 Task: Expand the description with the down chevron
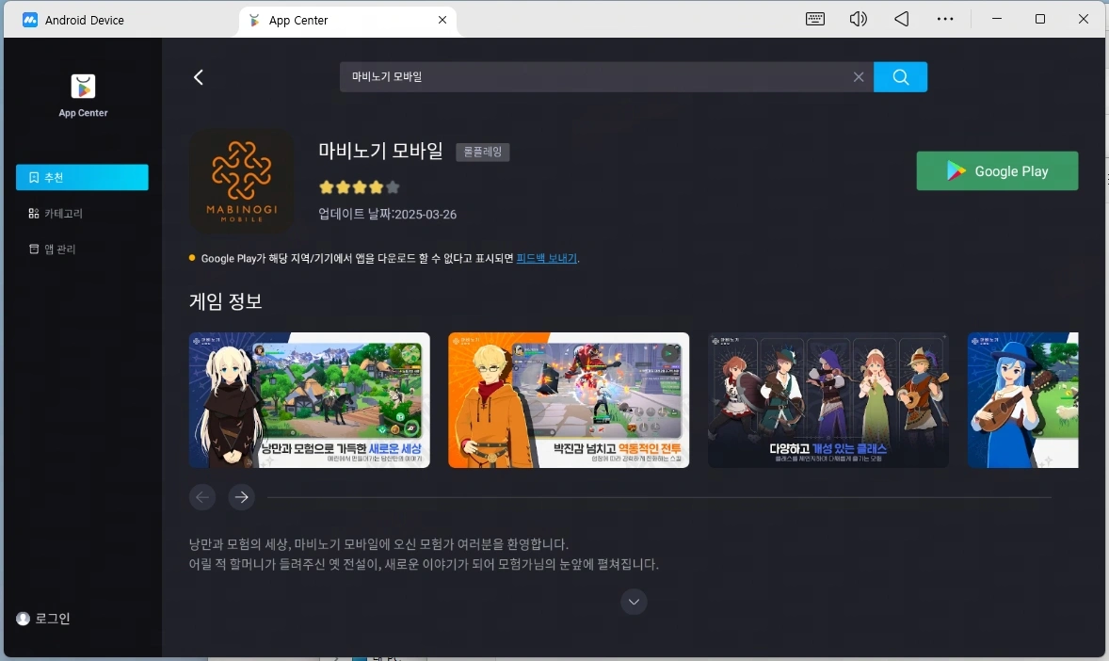point(634,602)
